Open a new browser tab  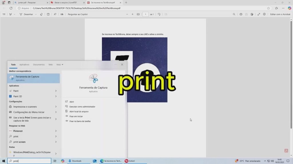126,3
